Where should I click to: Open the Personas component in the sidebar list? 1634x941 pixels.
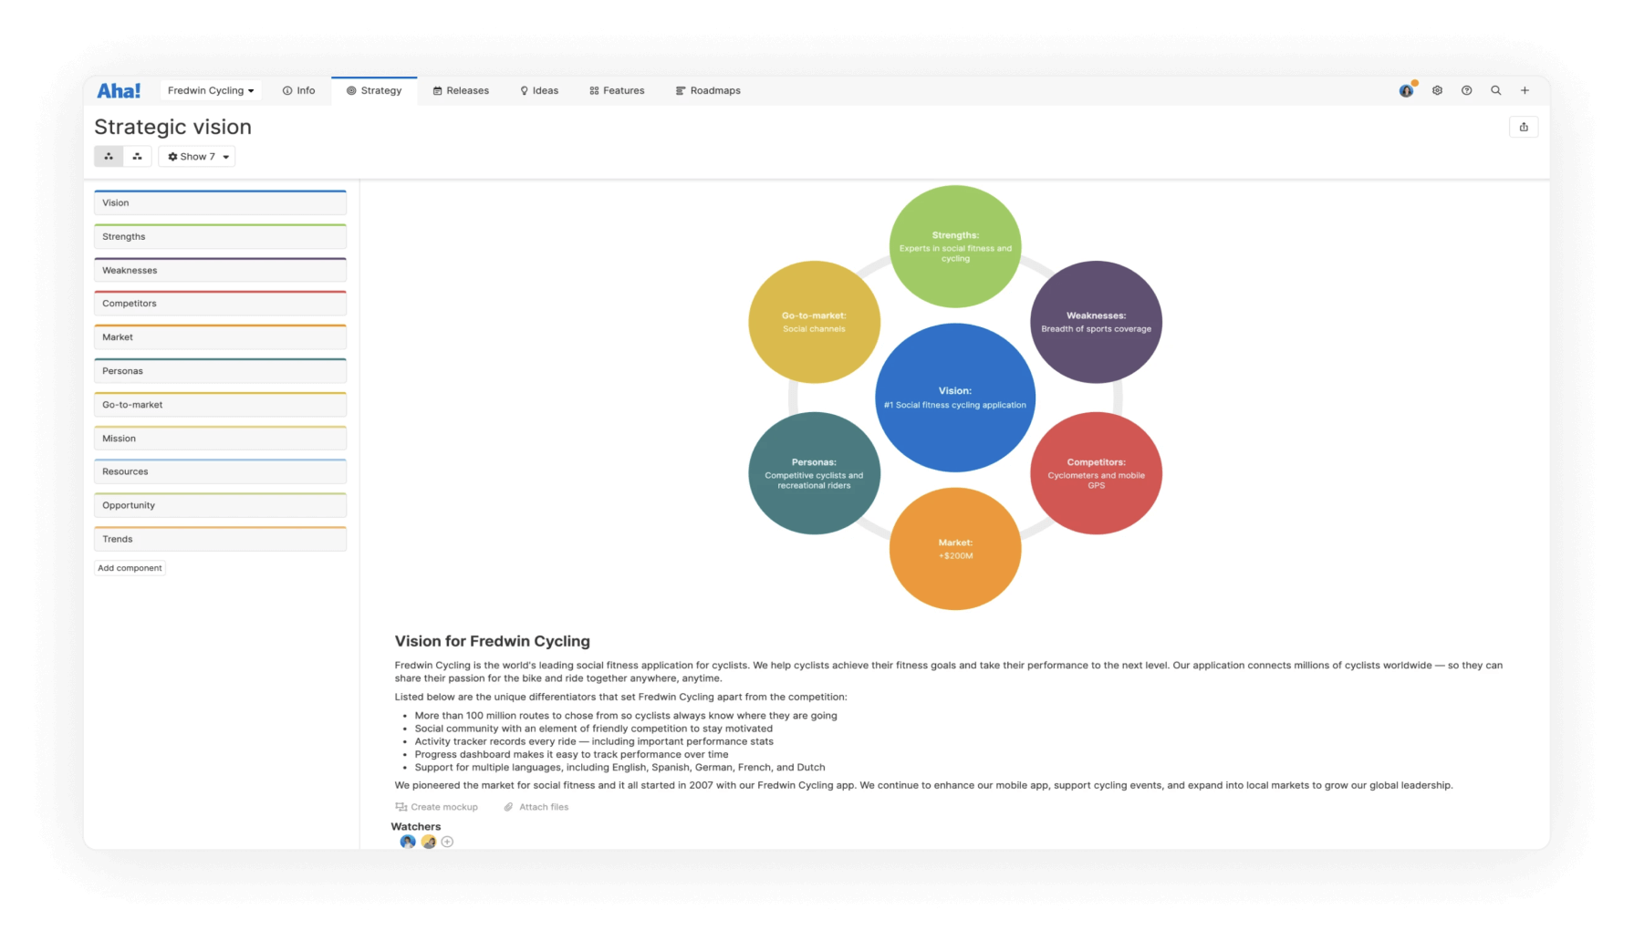click(x=220, y=371)
